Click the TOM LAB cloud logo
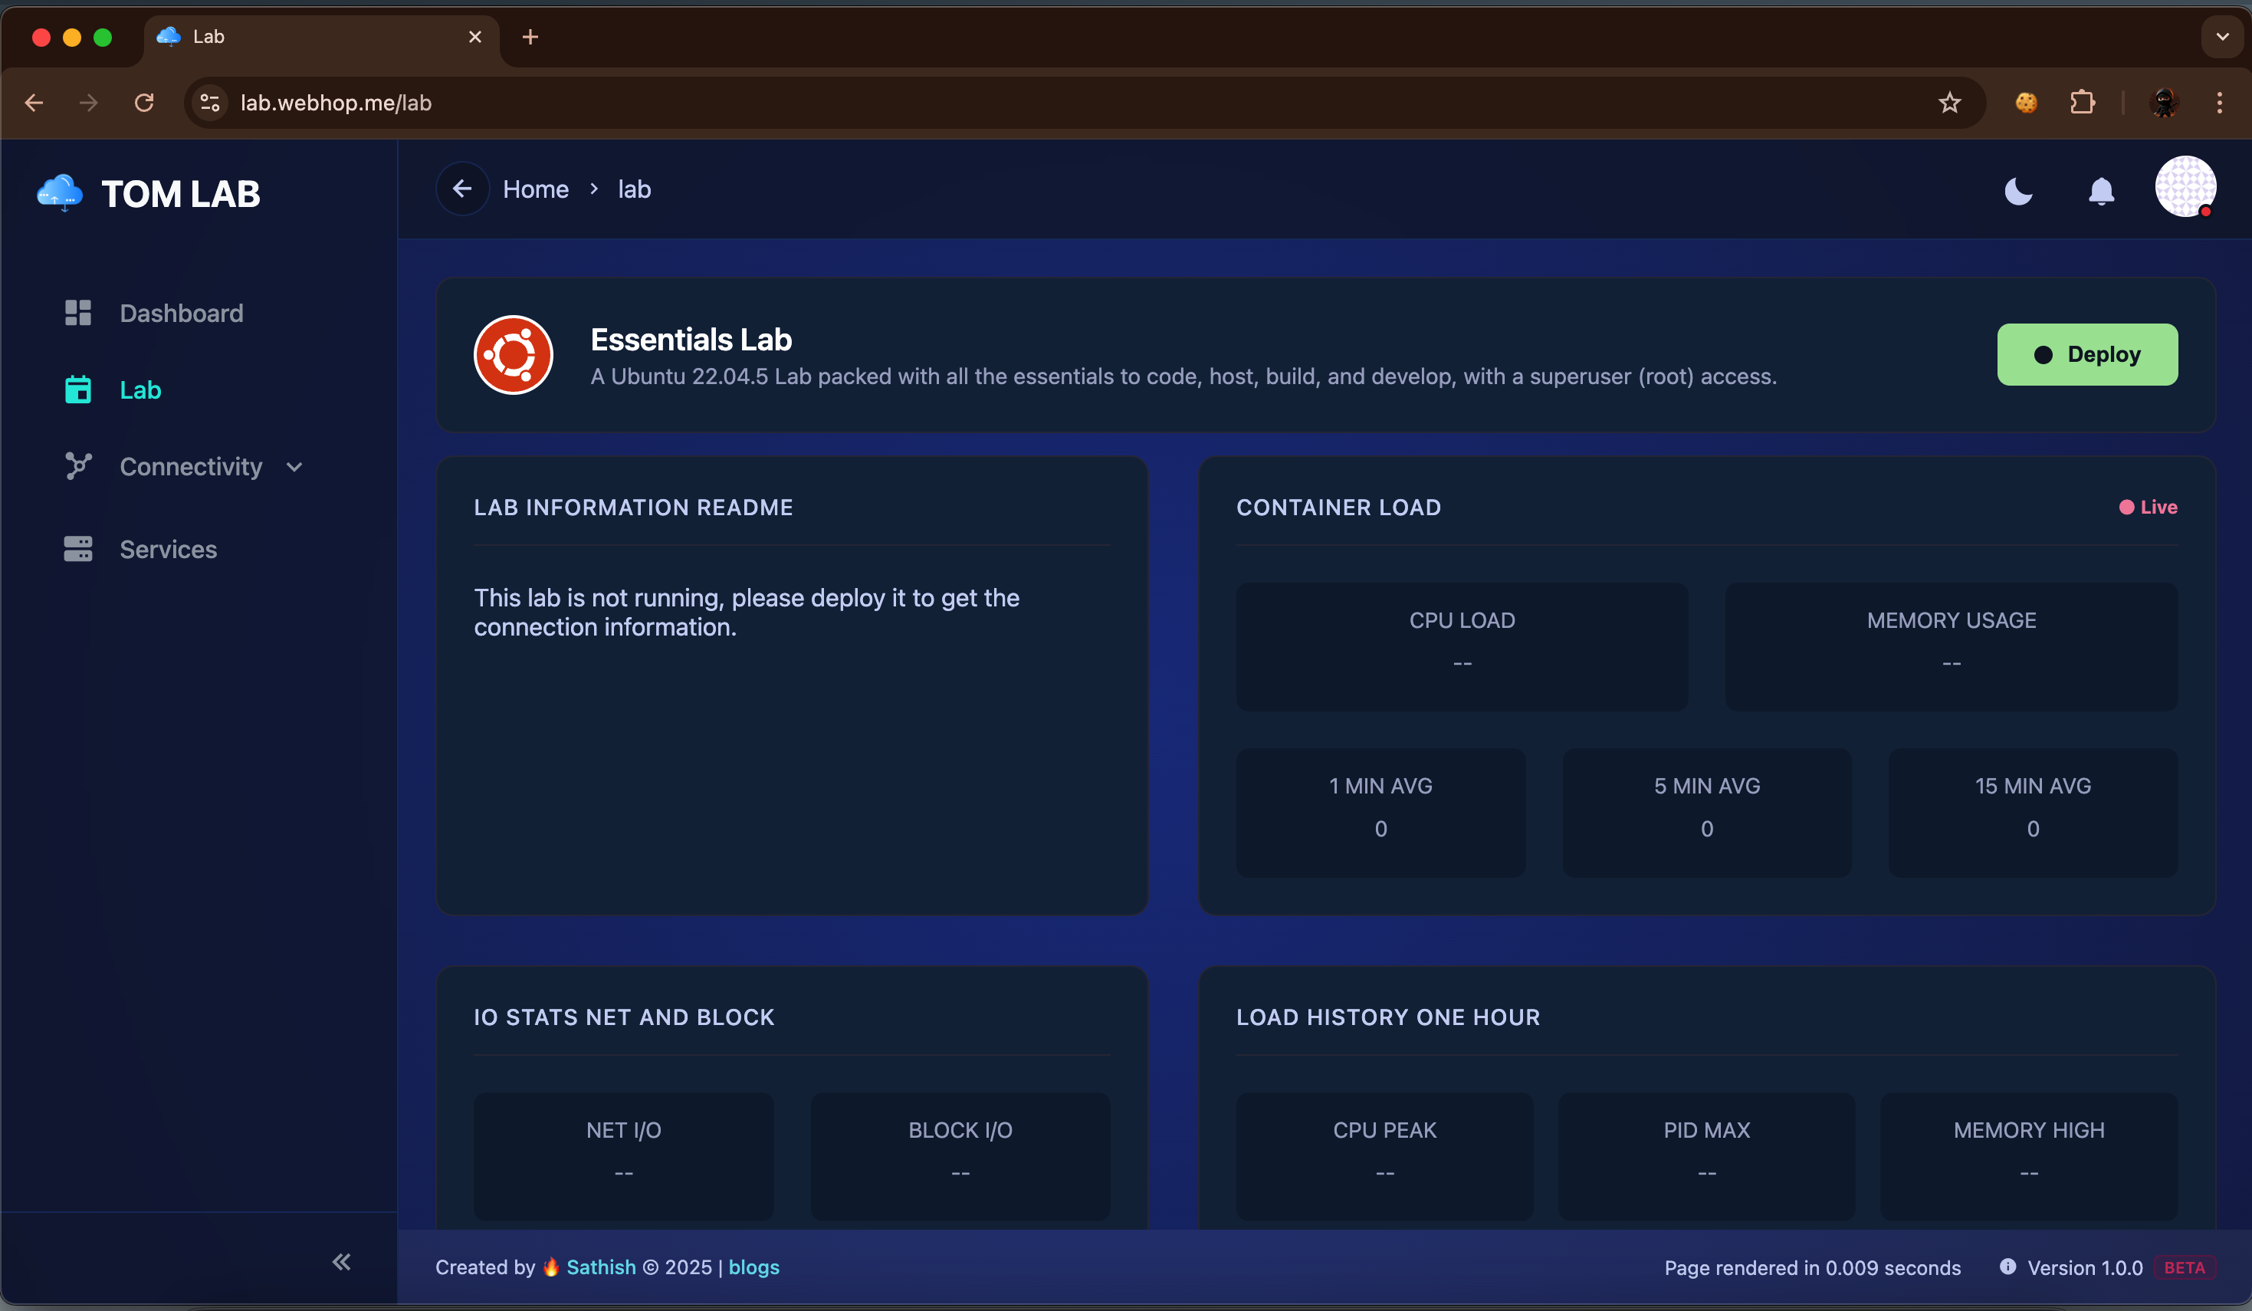The height and width of the screenshot is (1311, 2252). tap(57, 192)
